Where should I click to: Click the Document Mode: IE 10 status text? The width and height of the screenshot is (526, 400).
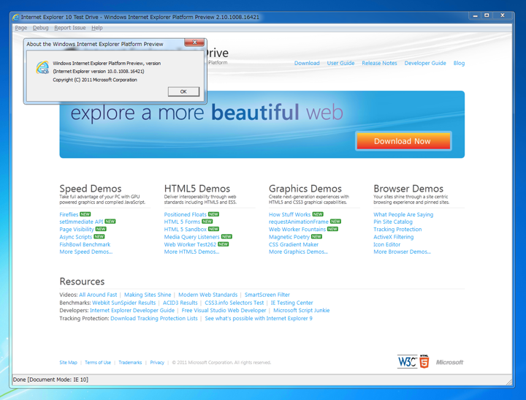click(x=58, y=380)
